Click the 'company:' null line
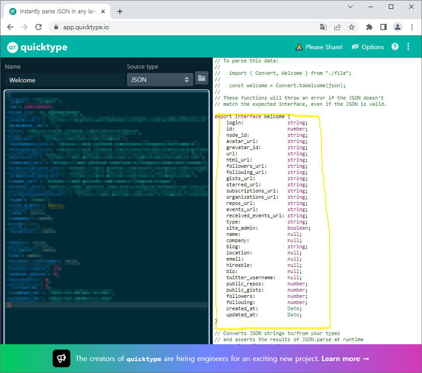422x373 pixels. [264, 240]
